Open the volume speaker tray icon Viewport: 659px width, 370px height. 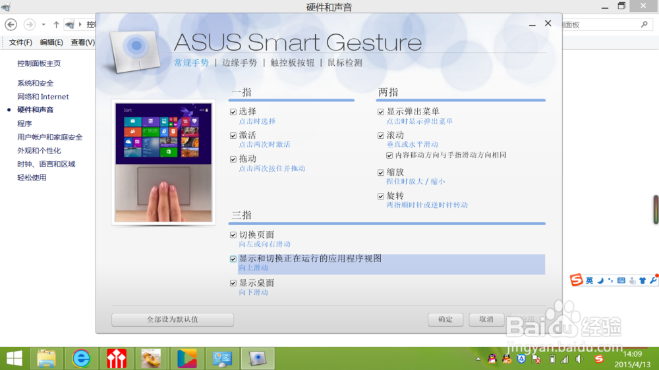point(580,359)
